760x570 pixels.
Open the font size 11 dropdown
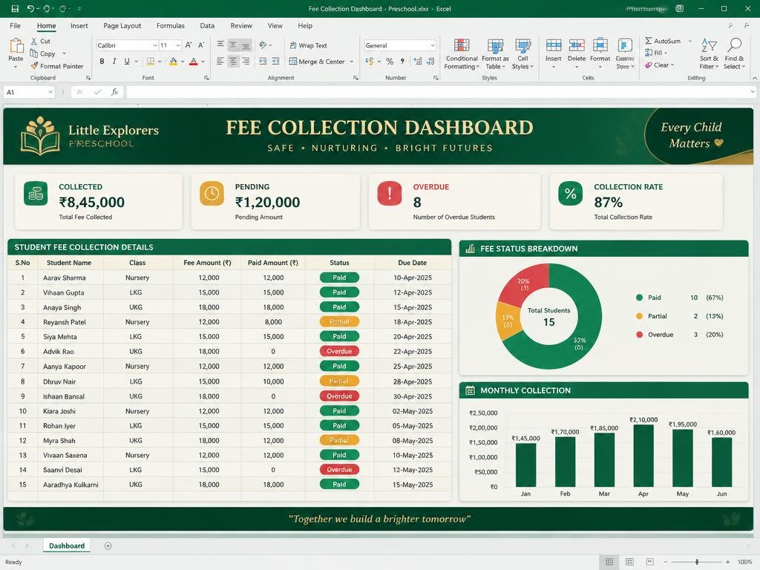point(178,45)
